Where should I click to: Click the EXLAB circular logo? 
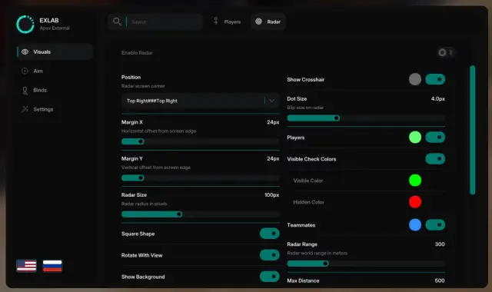[25, 24]
